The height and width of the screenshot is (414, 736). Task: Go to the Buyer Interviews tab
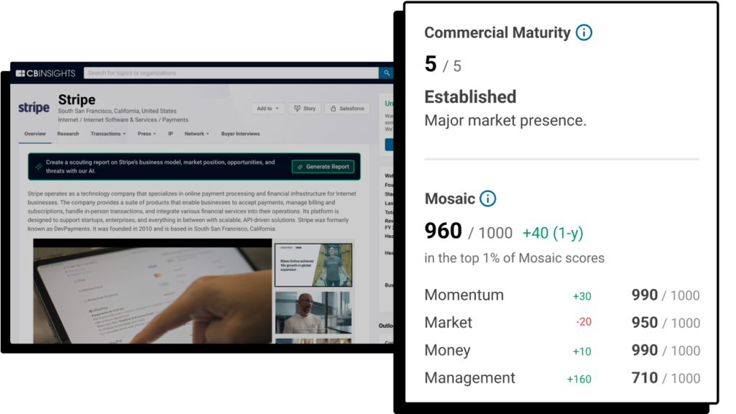coord(240,134)
